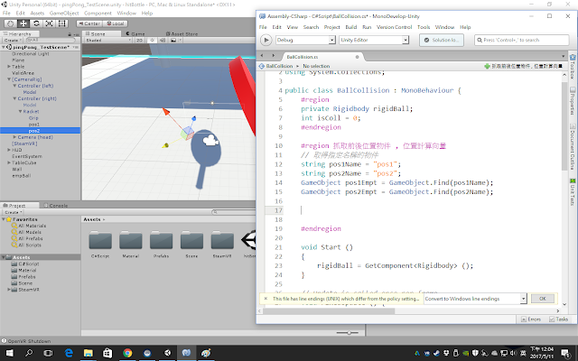The height and width of the screenshot is (361, 578).
Task: Select the Rect transform tool in Unity
Action: [62, 23]
